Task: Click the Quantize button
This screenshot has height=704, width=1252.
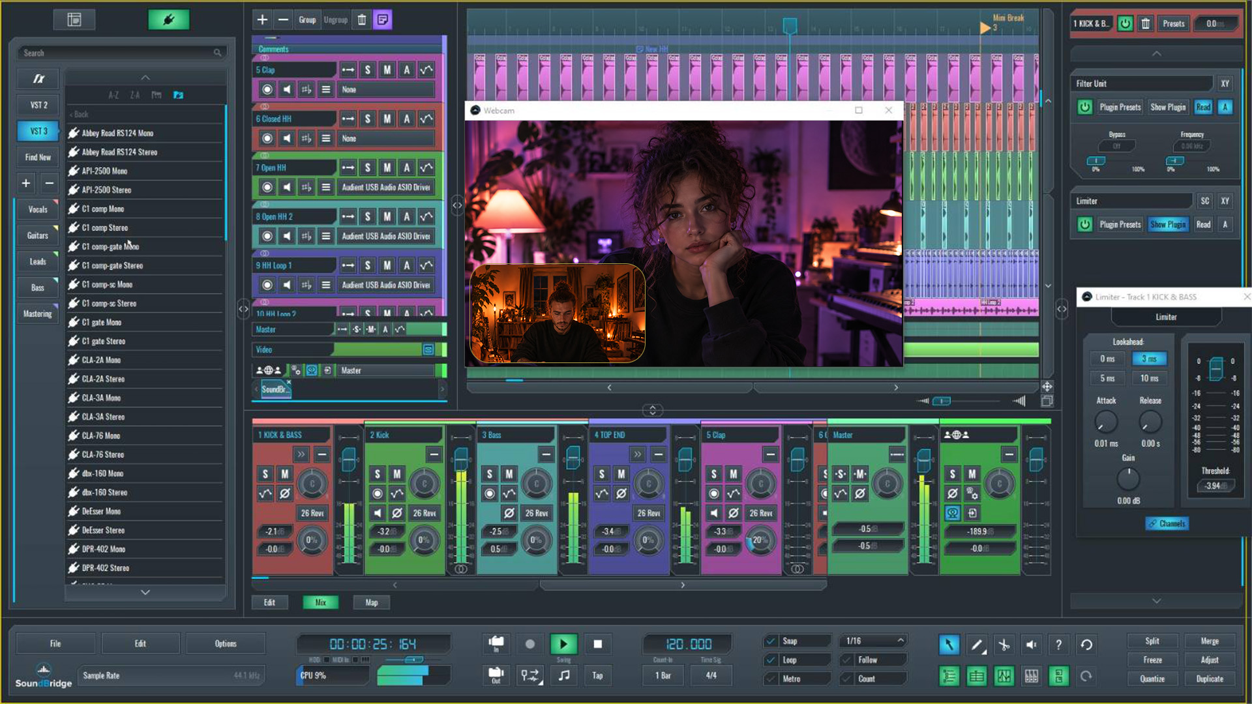Action: (1152, 679)
